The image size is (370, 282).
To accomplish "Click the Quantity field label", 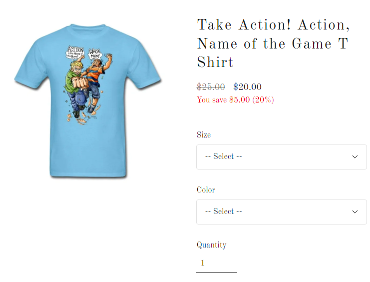I will 211,245.
